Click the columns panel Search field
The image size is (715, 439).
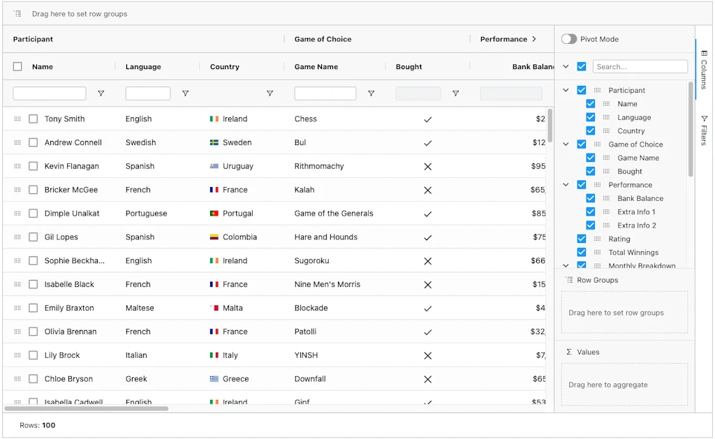pyautogui.click(x=640, y=67)
